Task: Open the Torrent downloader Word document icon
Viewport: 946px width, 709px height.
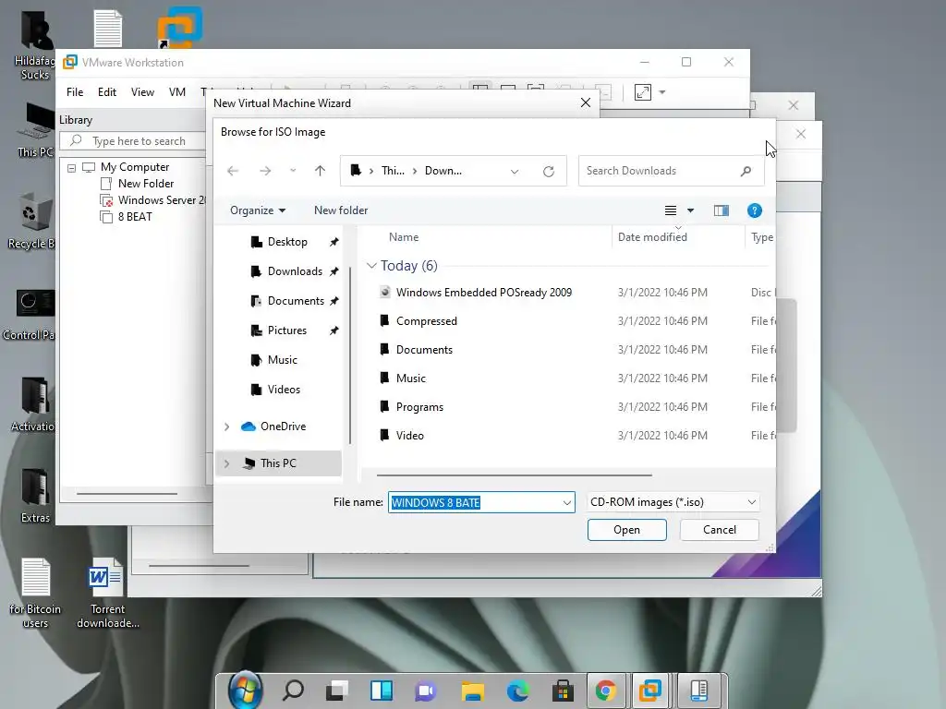Action: (107, 594)
